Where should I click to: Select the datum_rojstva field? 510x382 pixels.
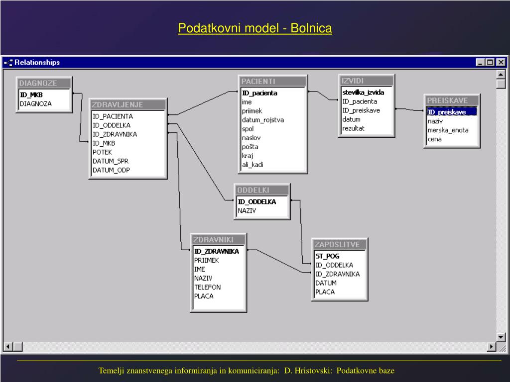263,120
